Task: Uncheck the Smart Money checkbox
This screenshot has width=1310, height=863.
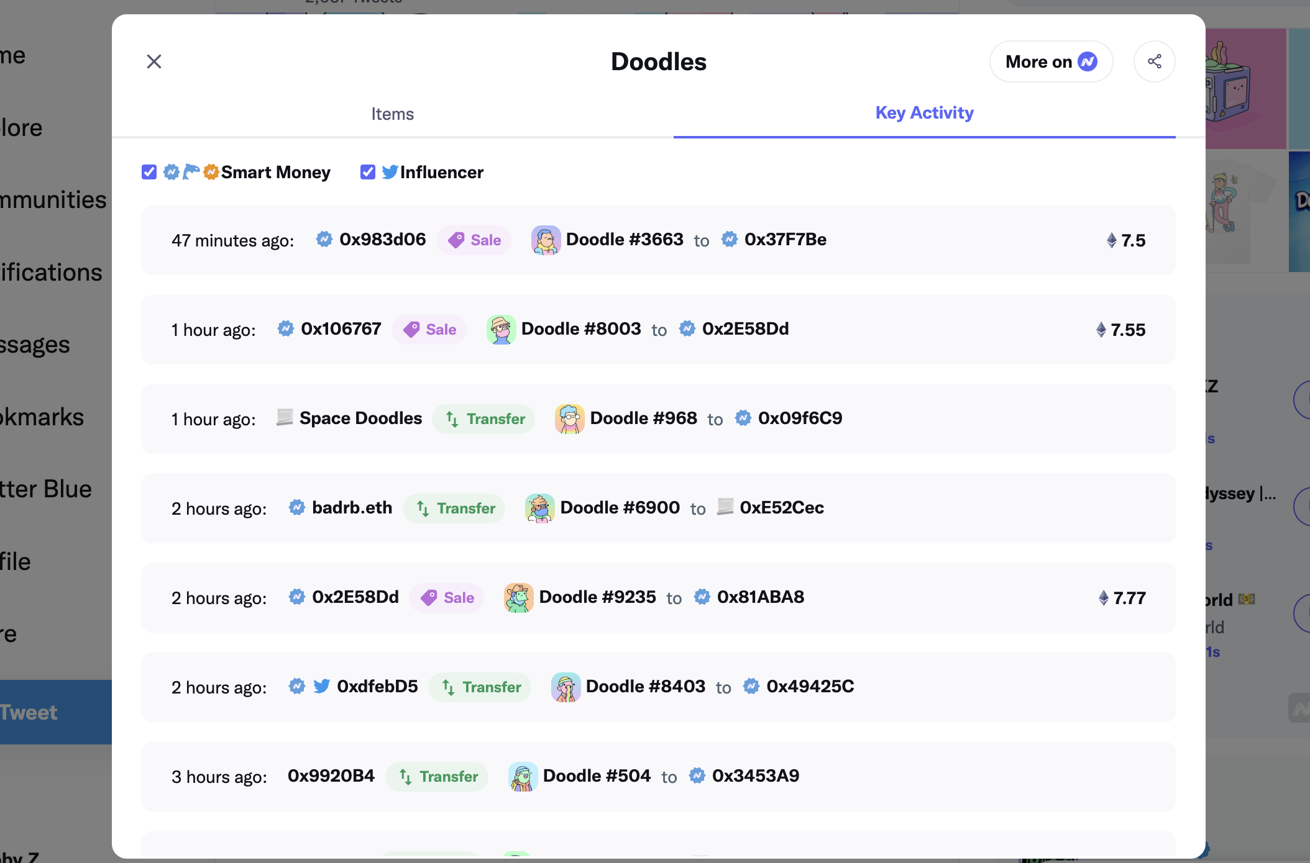Action: [x=149, y=172]
